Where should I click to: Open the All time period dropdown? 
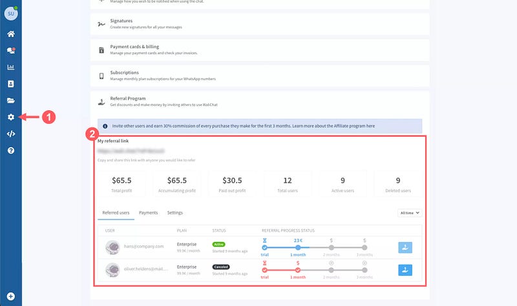pyautogui.click(x=410, y=212)
